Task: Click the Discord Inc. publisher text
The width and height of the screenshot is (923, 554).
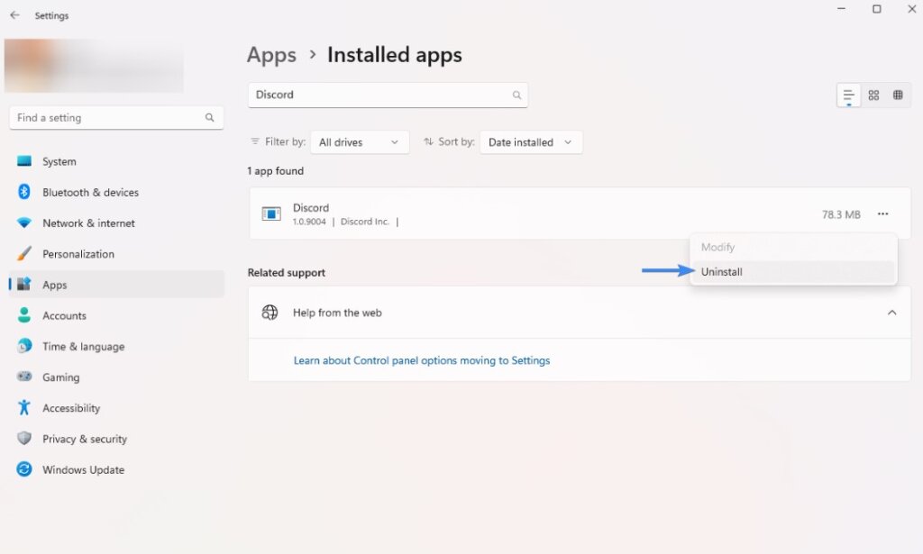Action: click(x=365, y=222)
